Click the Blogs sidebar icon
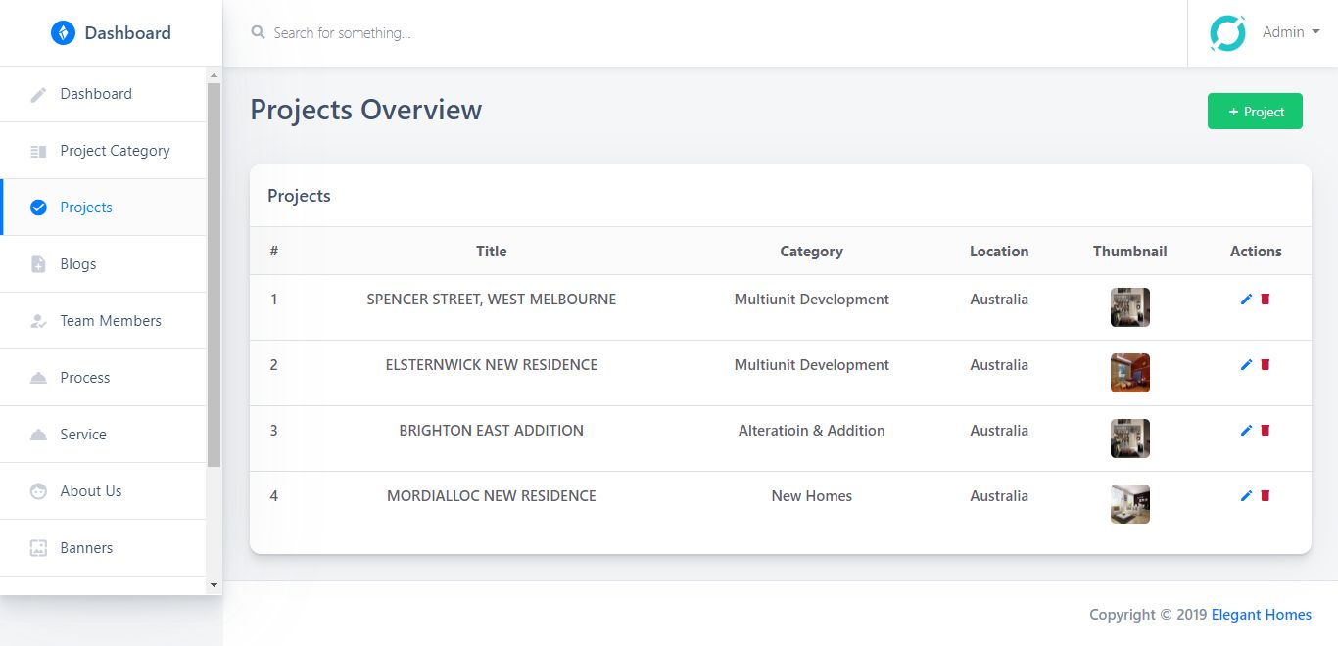Screen dimensions: 1338x646 (39, 264)
